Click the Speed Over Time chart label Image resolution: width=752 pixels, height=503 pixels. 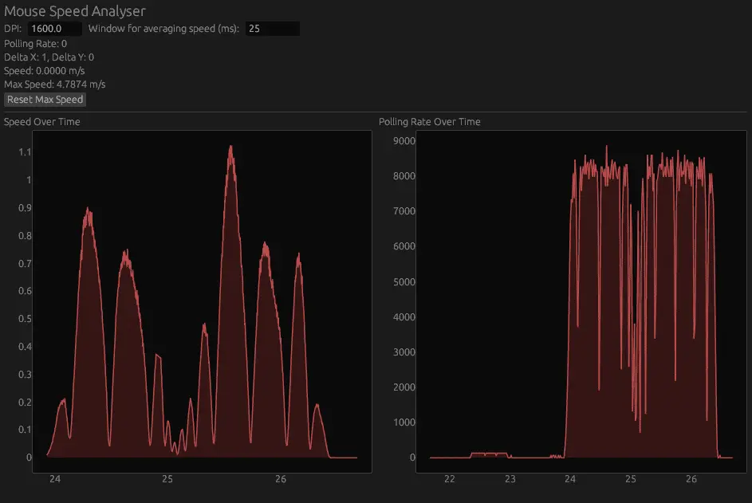point(42,121)
